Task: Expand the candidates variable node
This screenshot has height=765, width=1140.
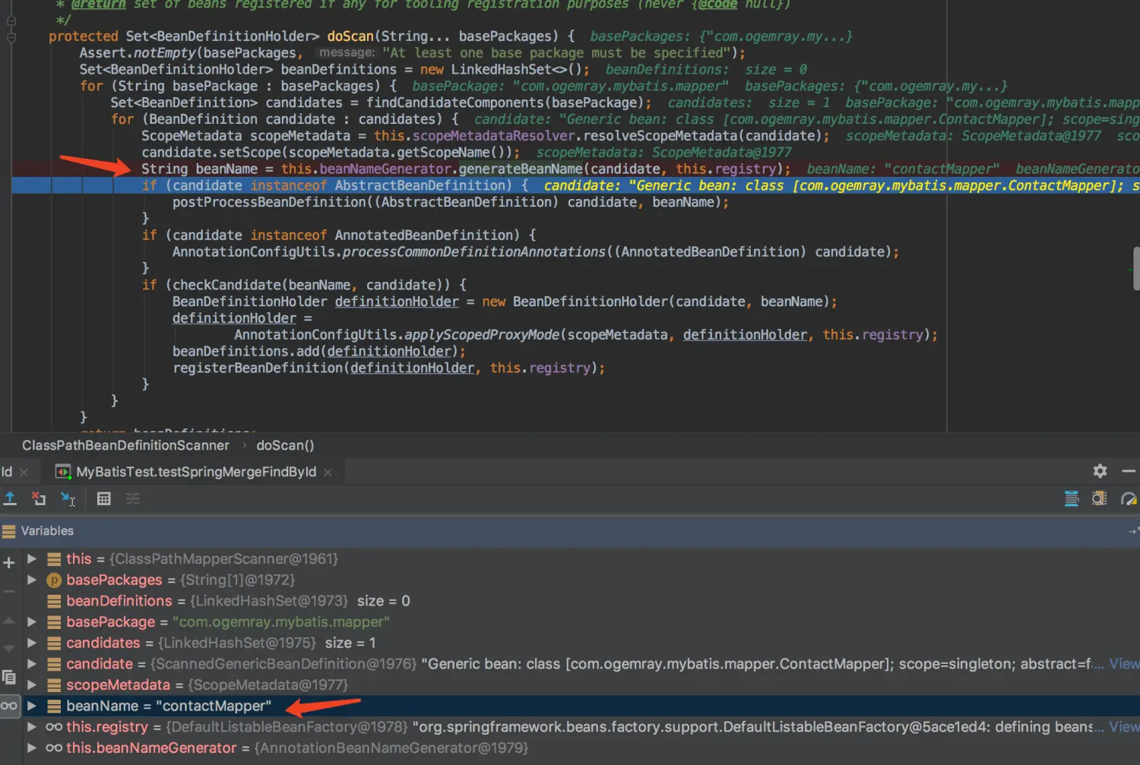Action: (32, 643)
